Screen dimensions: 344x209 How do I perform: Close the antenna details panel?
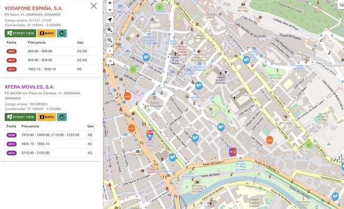94,6
